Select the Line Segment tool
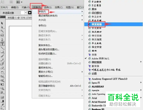The width and height of the screenshot is (143, 110). (2, 48)
